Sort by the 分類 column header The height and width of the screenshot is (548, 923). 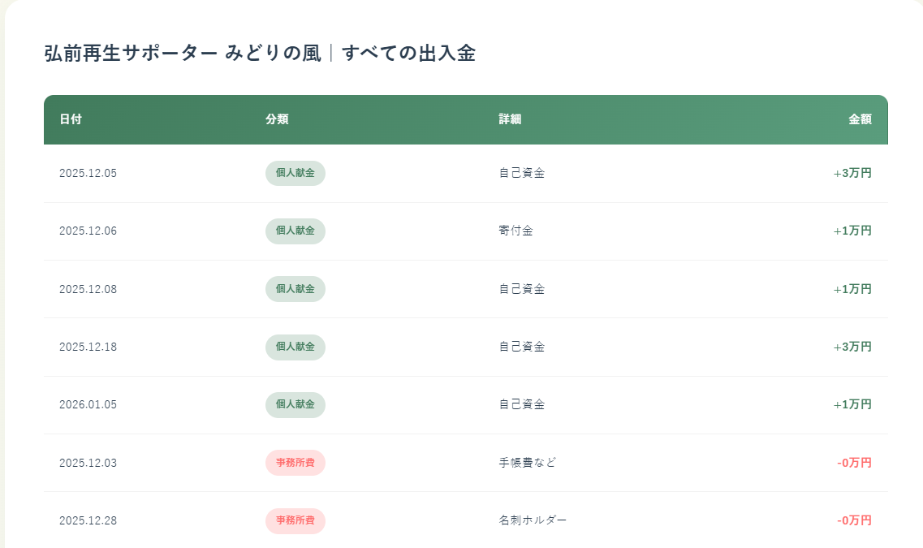pyautogui.click(x=278, y=119)
